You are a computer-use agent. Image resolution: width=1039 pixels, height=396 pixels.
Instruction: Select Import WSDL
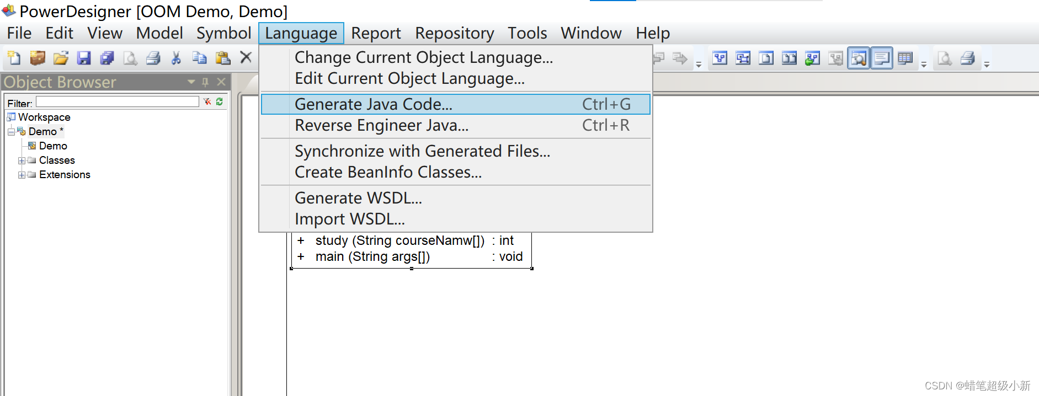click(x=456, y=219)
